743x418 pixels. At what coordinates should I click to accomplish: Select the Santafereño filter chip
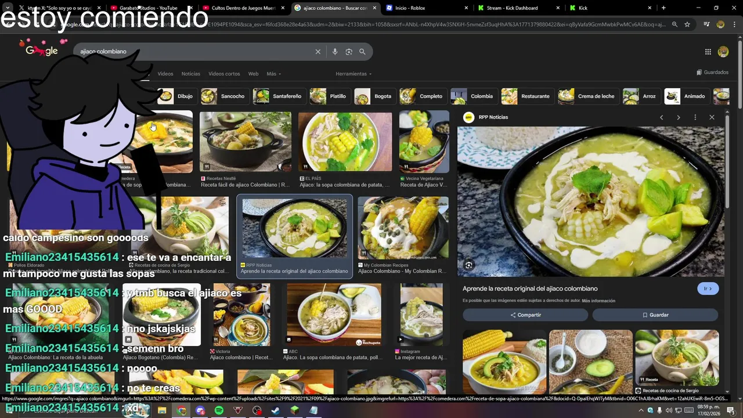(279, 96)
